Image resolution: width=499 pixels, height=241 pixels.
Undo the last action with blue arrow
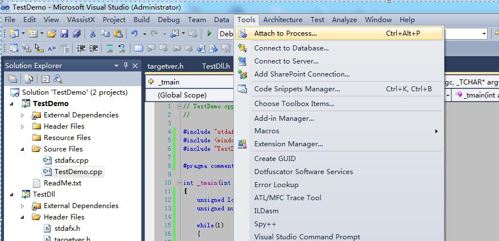coord(135,33)
